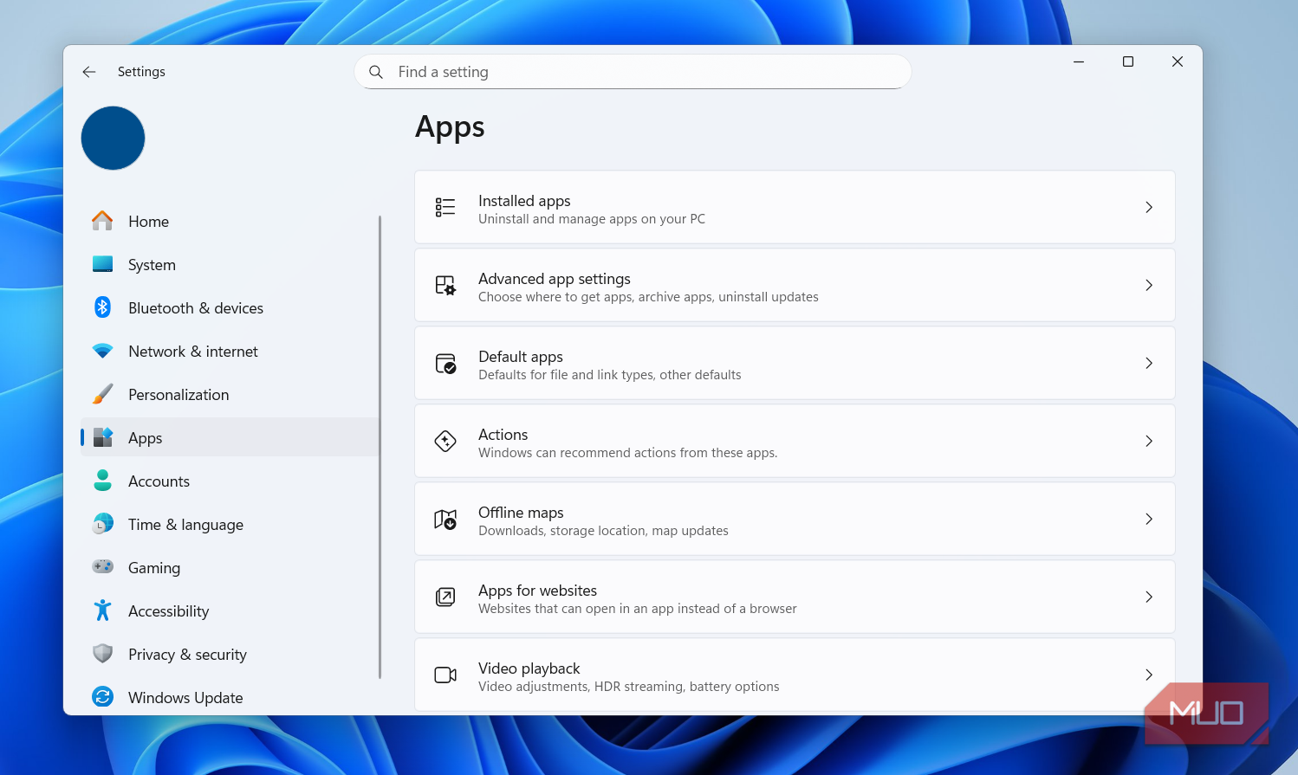Click the Home icon in sidebar
Screen dimensions: 1298x775
pos(102,221)
